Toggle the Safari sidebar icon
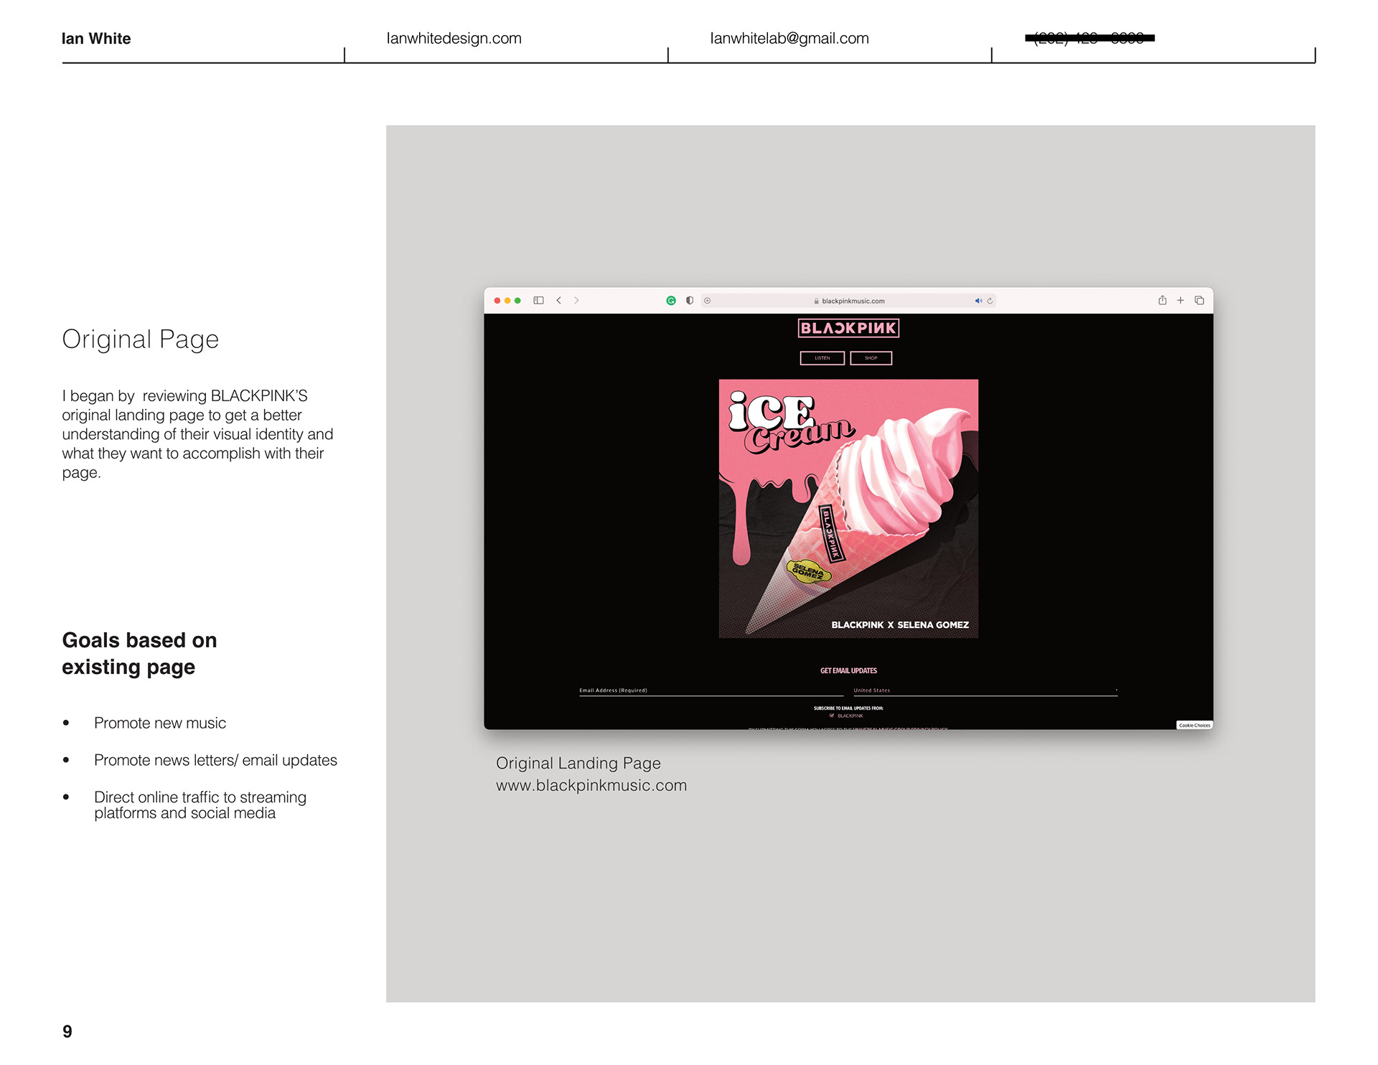This screenshot has height=1065, width=1378. click(538, 301)
